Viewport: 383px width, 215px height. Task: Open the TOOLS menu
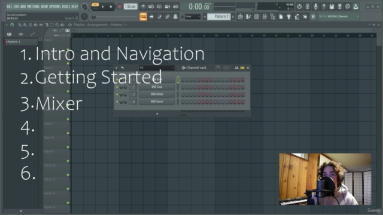coord(66,7)
